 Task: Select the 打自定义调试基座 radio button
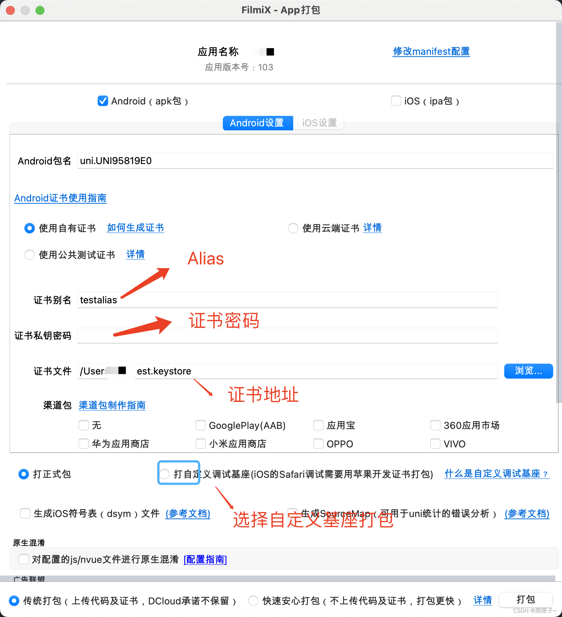pos(164,474)
